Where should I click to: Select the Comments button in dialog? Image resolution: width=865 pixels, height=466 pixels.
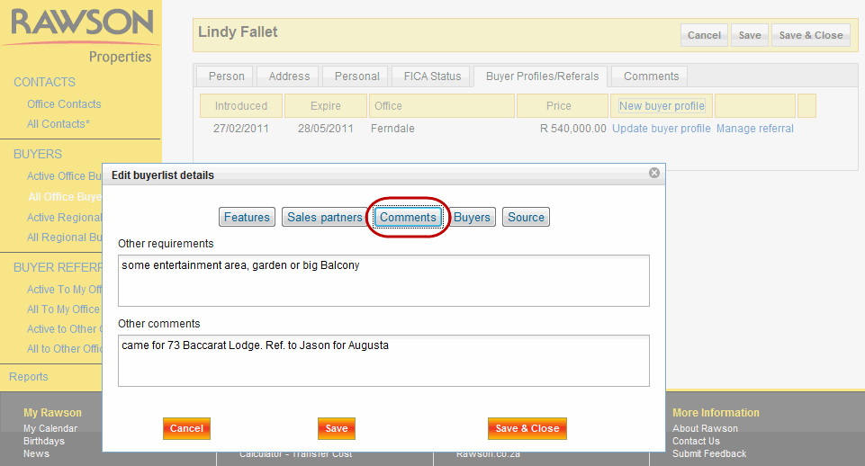click(408, 217)
